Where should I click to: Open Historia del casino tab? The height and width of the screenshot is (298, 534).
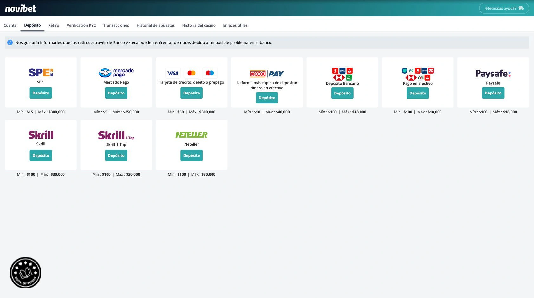(199, 25)
